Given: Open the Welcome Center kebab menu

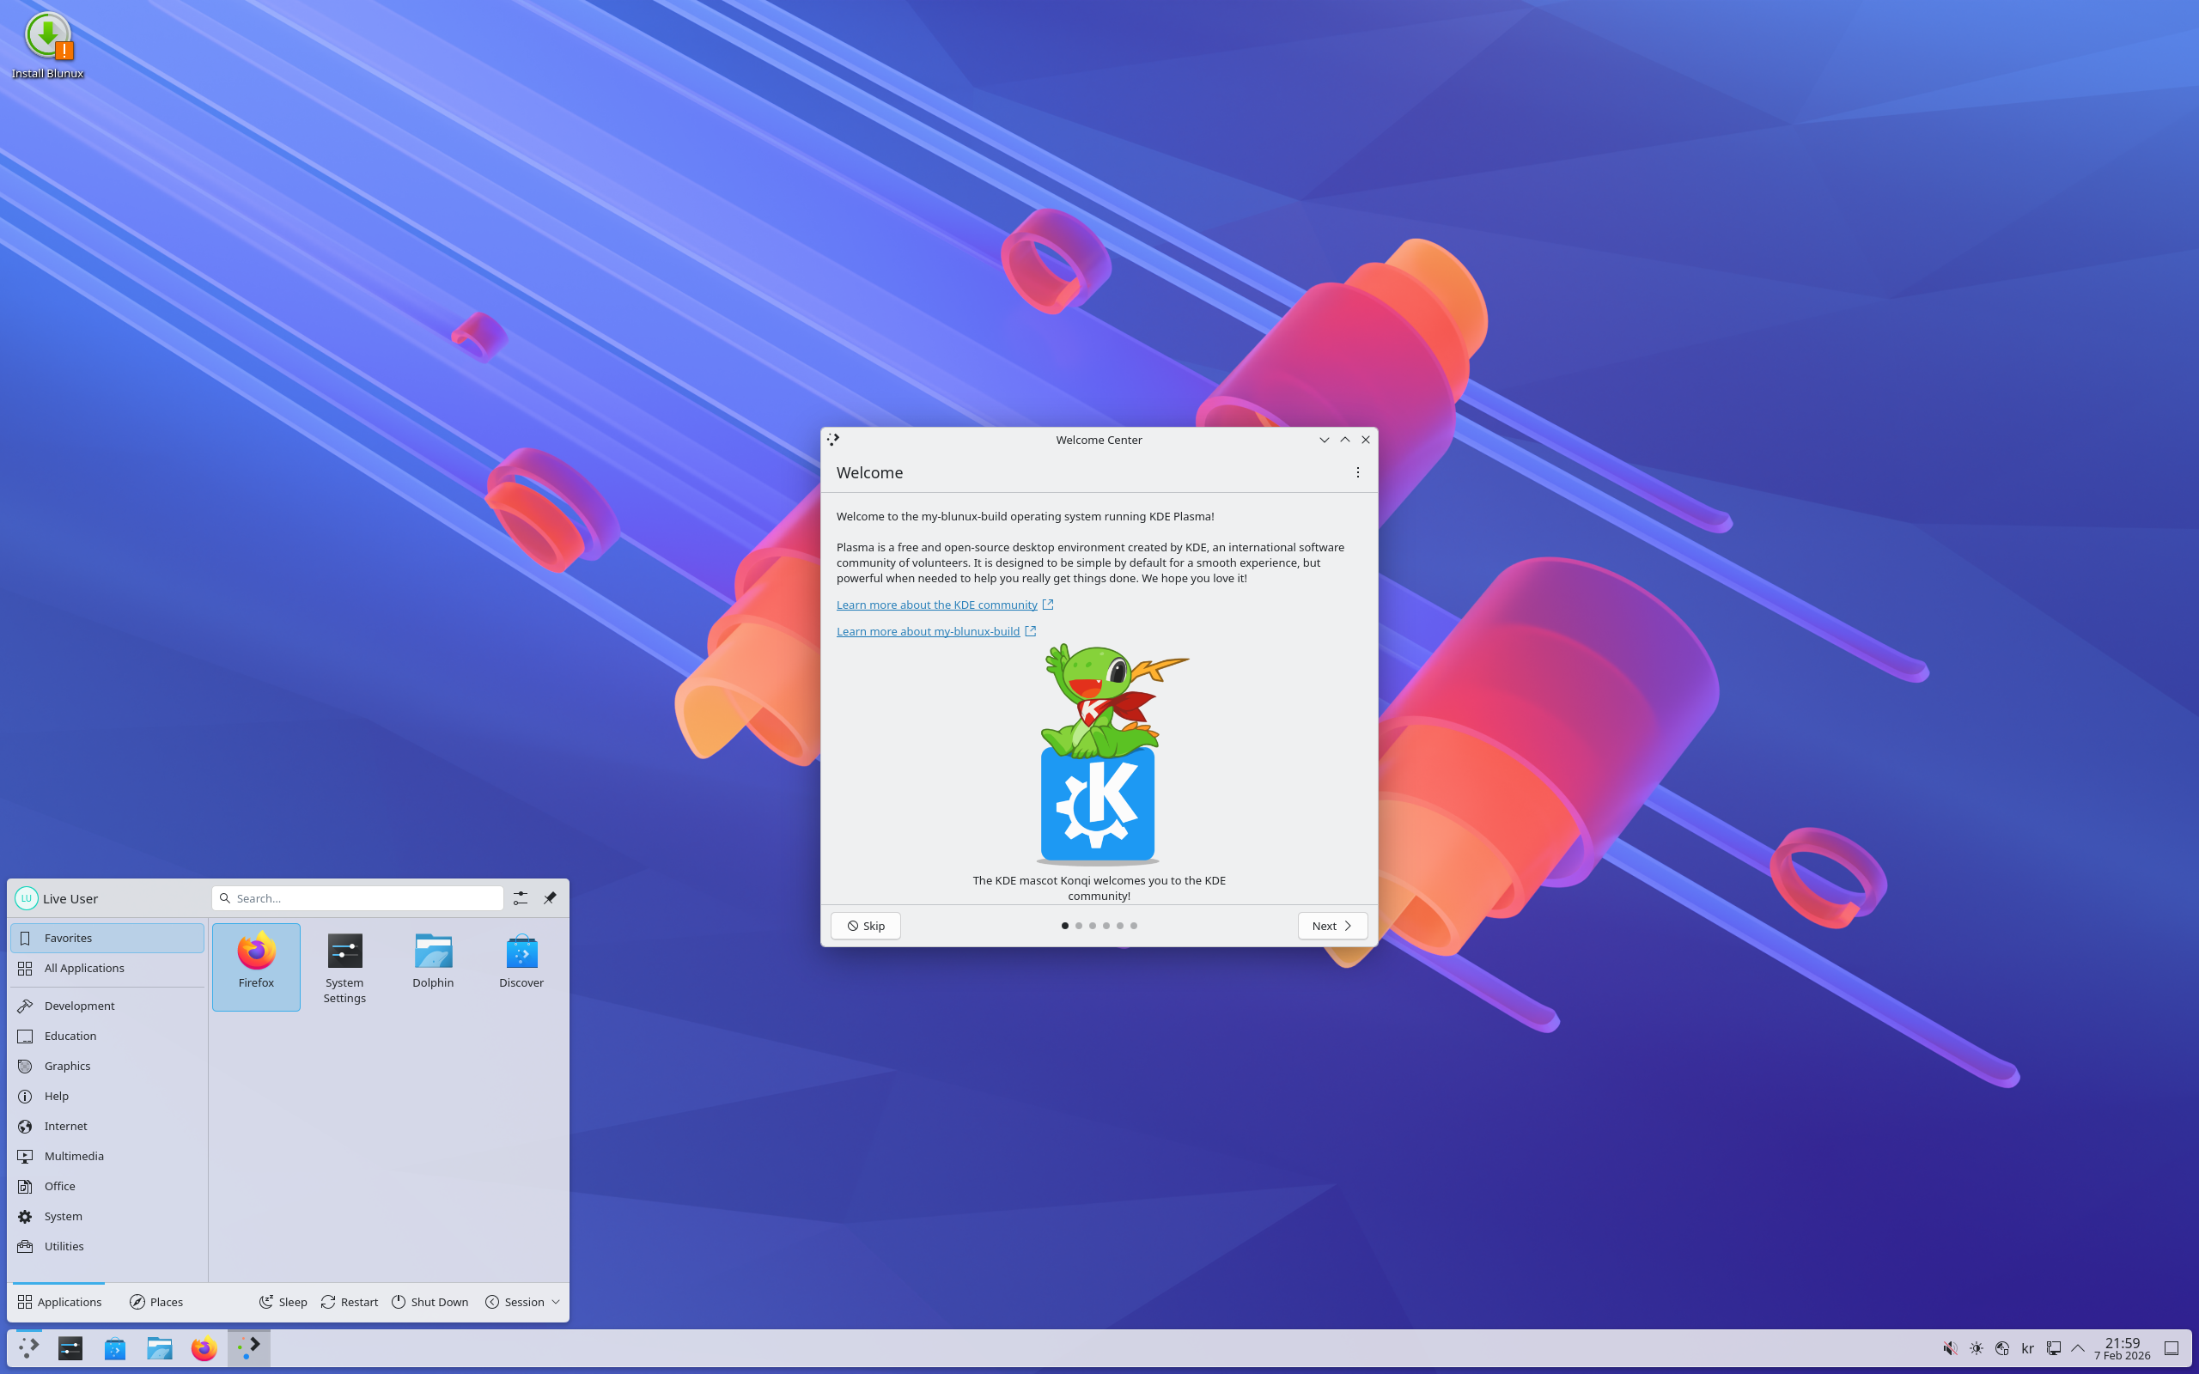Looking at the screenshot, I should tap(1357, 472).
